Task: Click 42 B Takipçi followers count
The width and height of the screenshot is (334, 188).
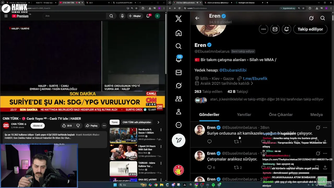Action: click(238, 91)
